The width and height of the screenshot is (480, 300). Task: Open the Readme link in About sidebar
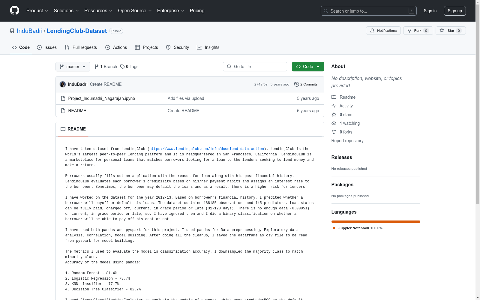coord(343,97)
